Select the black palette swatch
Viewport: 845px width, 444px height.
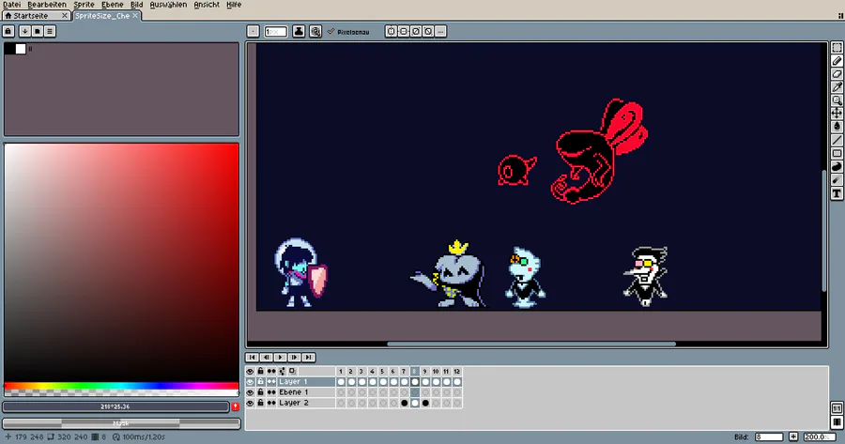click(9, 49)
